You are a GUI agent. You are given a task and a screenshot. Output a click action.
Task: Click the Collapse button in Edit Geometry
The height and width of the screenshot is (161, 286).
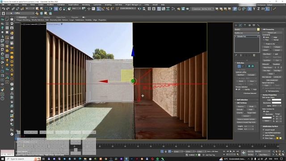point(277,47)
